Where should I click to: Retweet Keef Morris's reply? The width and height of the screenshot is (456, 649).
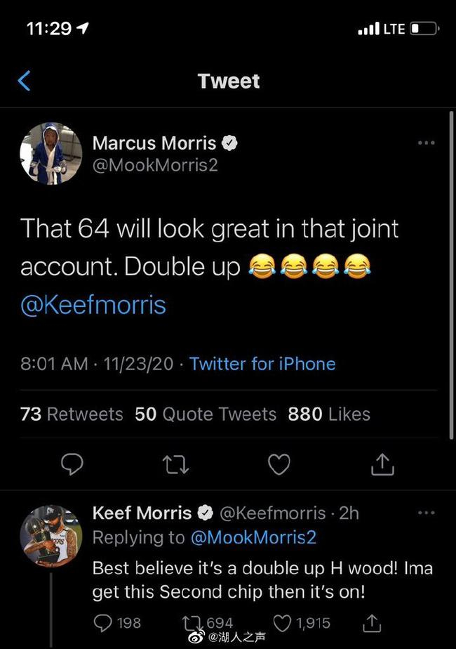192,622
